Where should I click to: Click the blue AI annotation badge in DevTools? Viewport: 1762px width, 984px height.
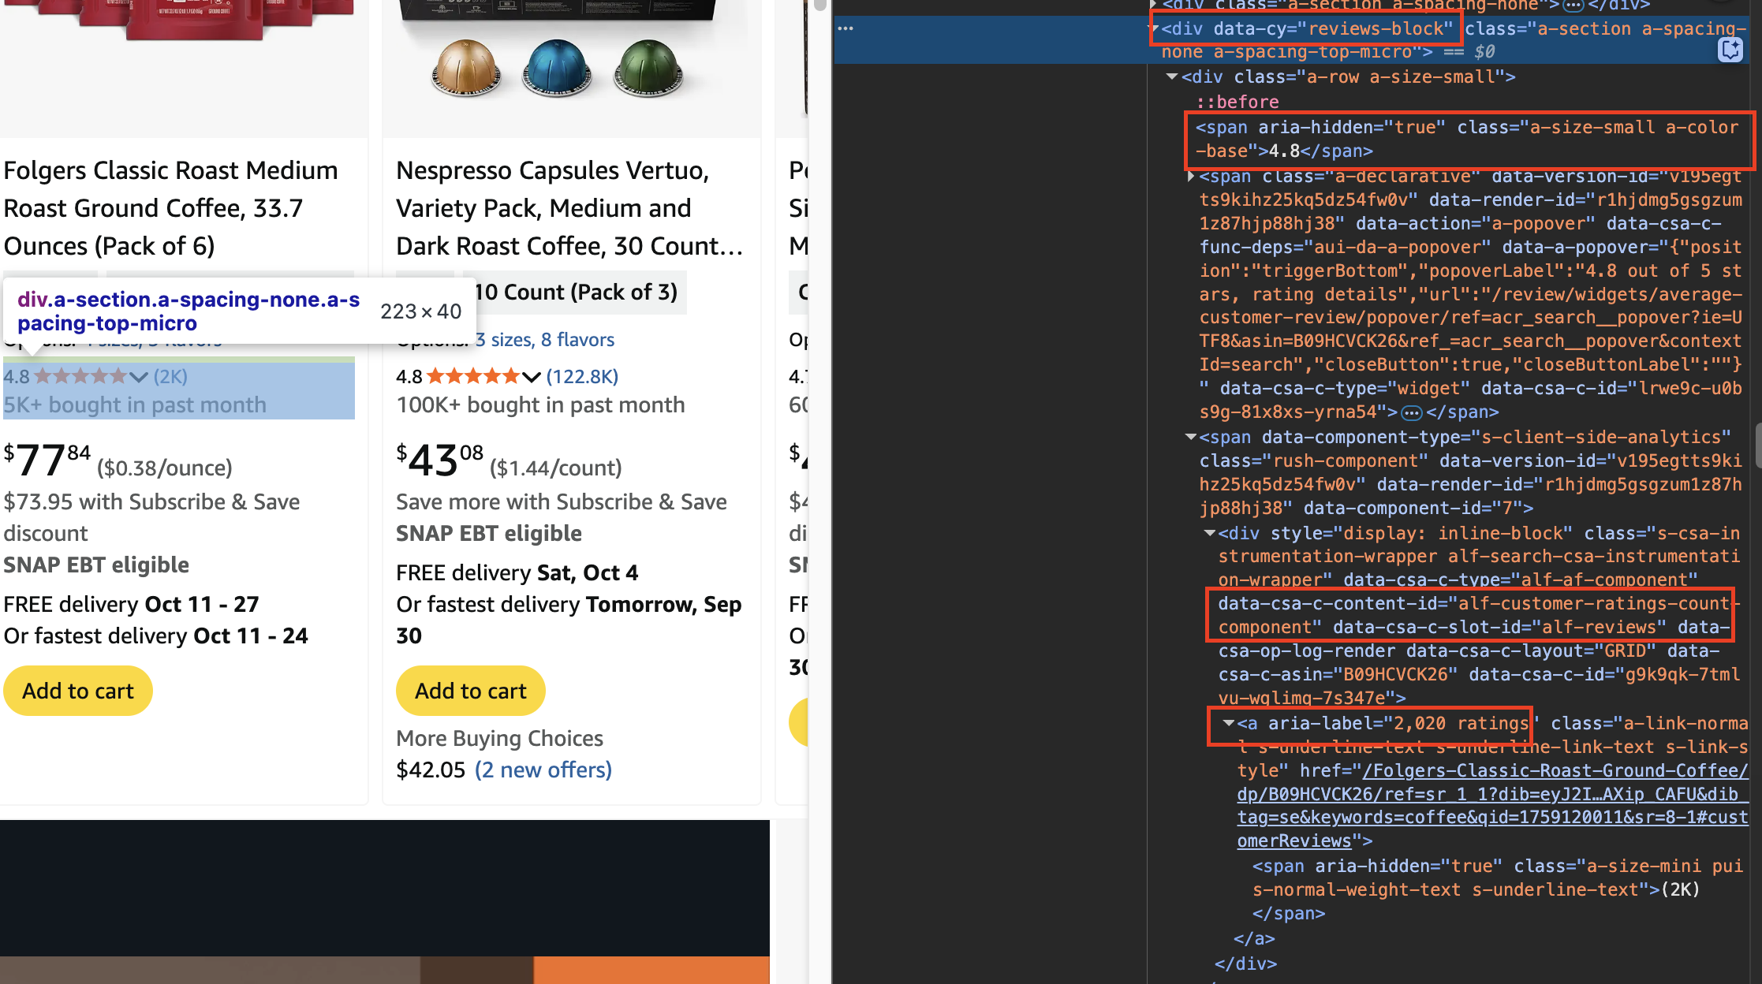click(1730, 49)
